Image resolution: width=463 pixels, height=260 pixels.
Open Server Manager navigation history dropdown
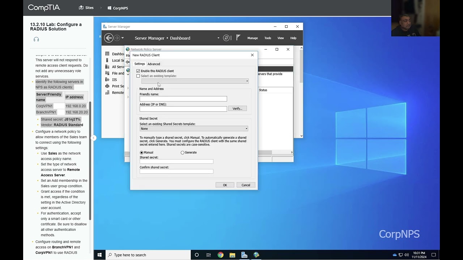tap(123, 38)
